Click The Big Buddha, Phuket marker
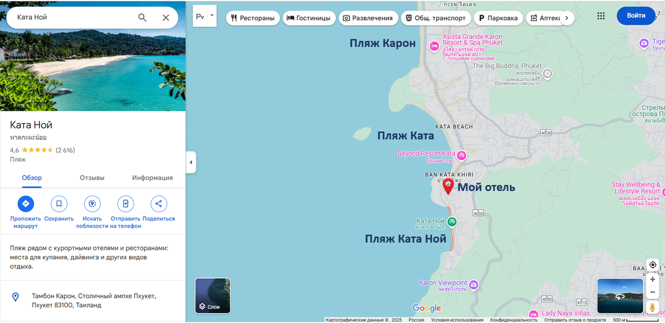This screenshot has width=665, height=323. tap(548, 74)
